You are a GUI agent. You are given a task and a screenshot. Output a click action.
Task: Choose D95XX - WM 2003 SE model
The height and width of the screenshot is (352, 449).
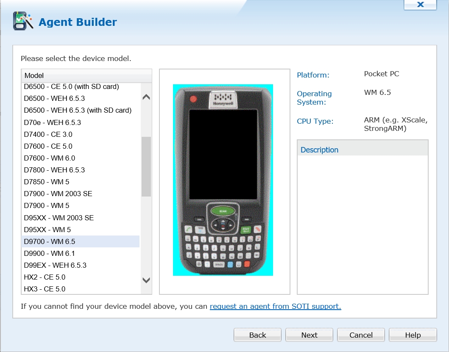tap(59, 218)
